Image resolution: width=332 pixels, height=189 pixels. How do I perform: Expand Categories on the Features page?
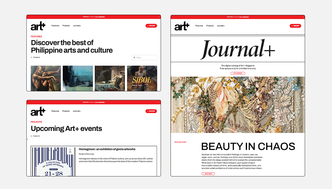(x=35, y=57)
